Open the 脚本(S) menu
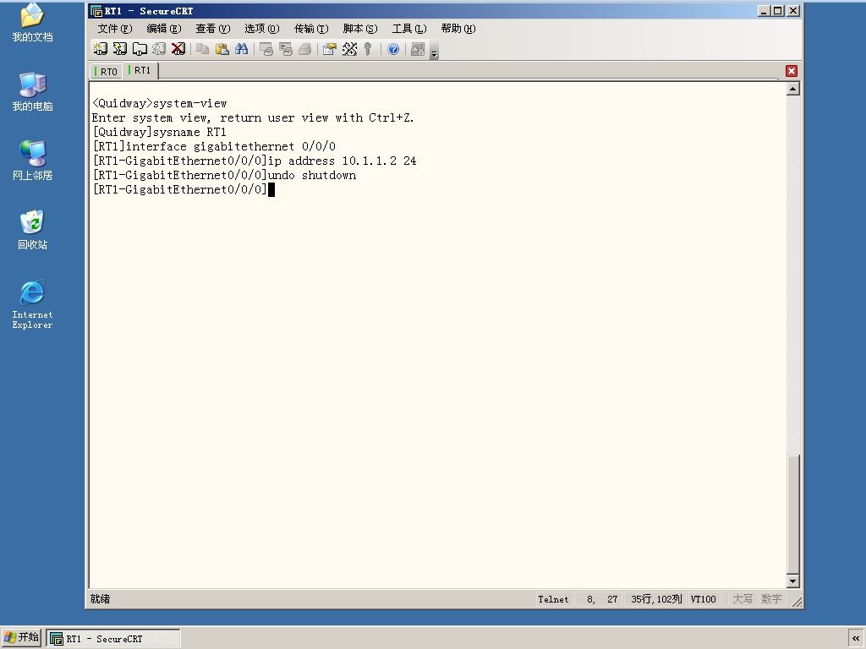 coord(360,29)
